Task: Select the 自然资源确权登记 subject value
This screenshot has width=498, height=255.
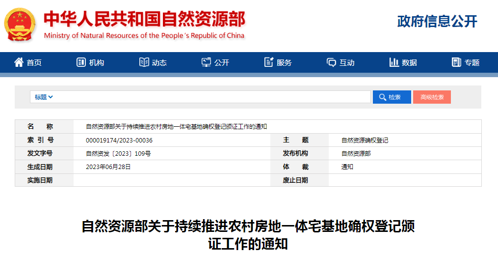Action: coord(365,140)
